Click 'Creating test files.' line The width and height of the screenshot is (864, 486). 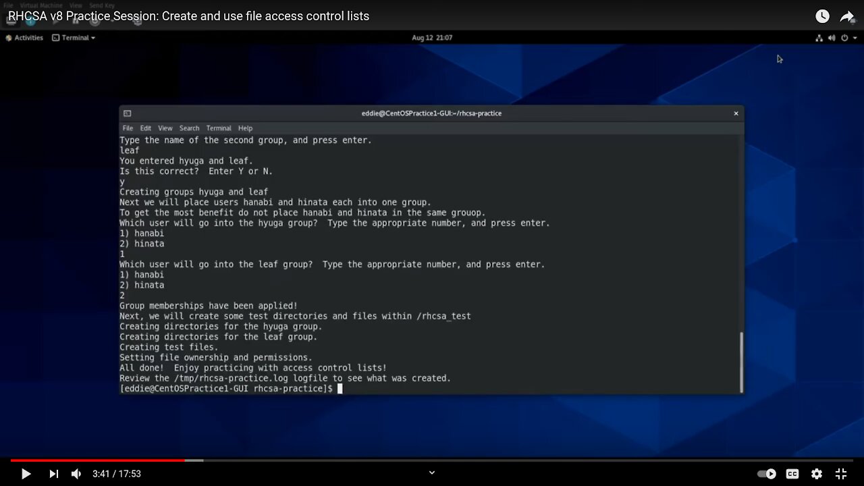(169, 347)
